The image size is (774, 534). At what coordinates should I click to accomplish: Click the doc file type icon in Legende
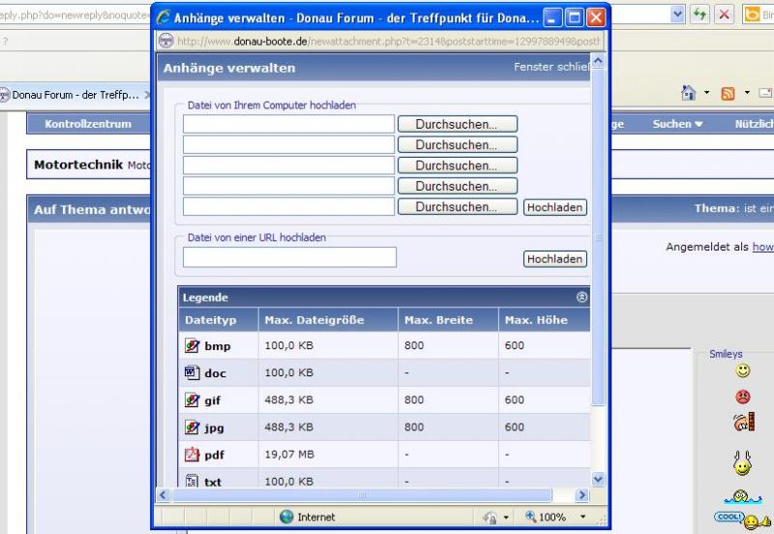pyautogui.click(x=192, y=372)
